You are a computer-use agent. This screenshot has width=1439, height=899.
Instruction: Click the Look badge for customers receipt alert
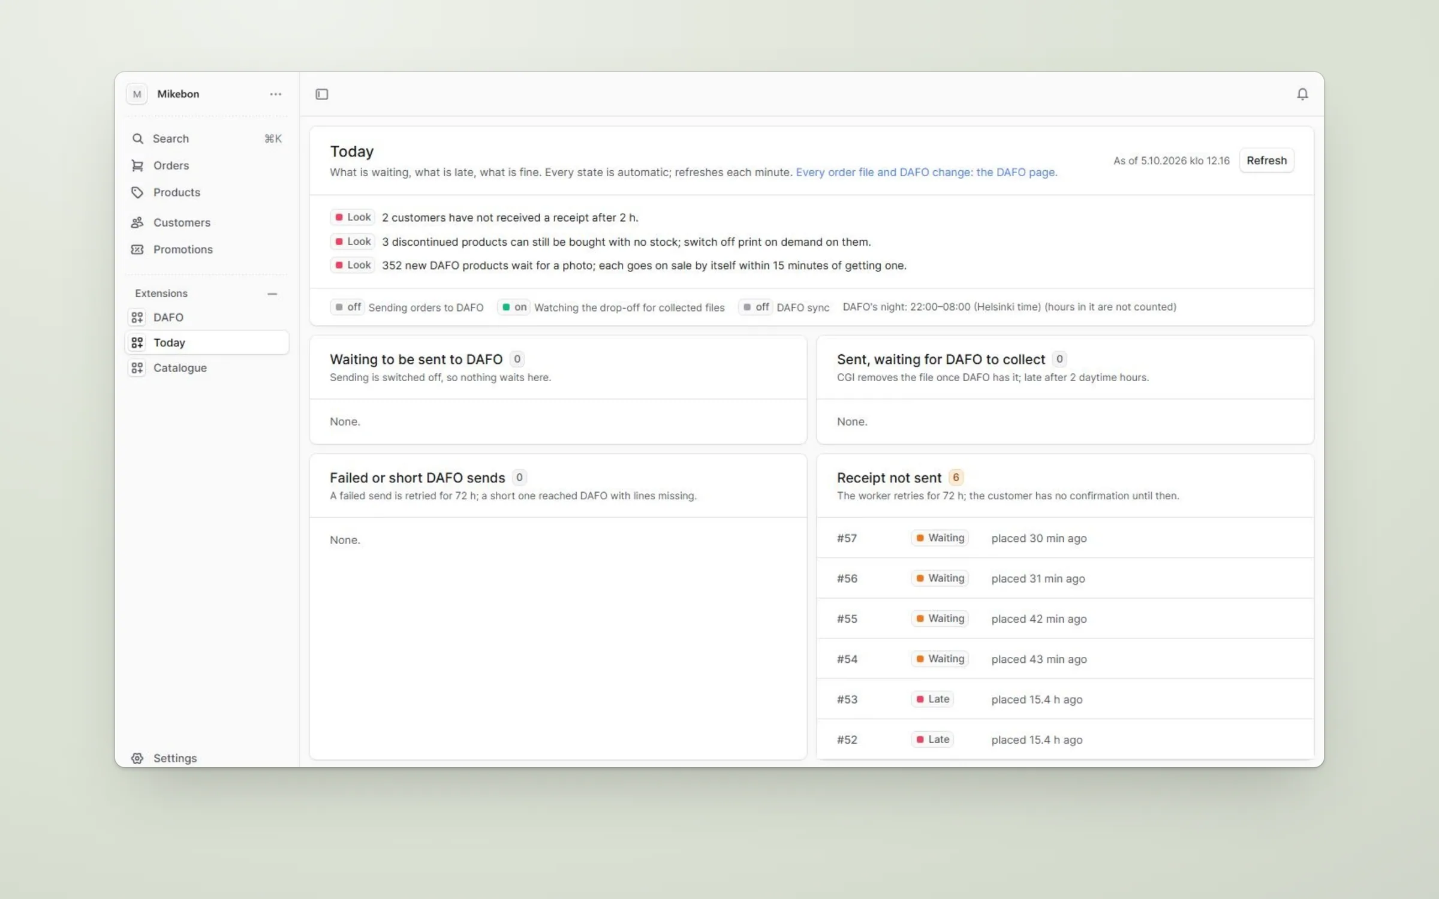pos(353,217)
